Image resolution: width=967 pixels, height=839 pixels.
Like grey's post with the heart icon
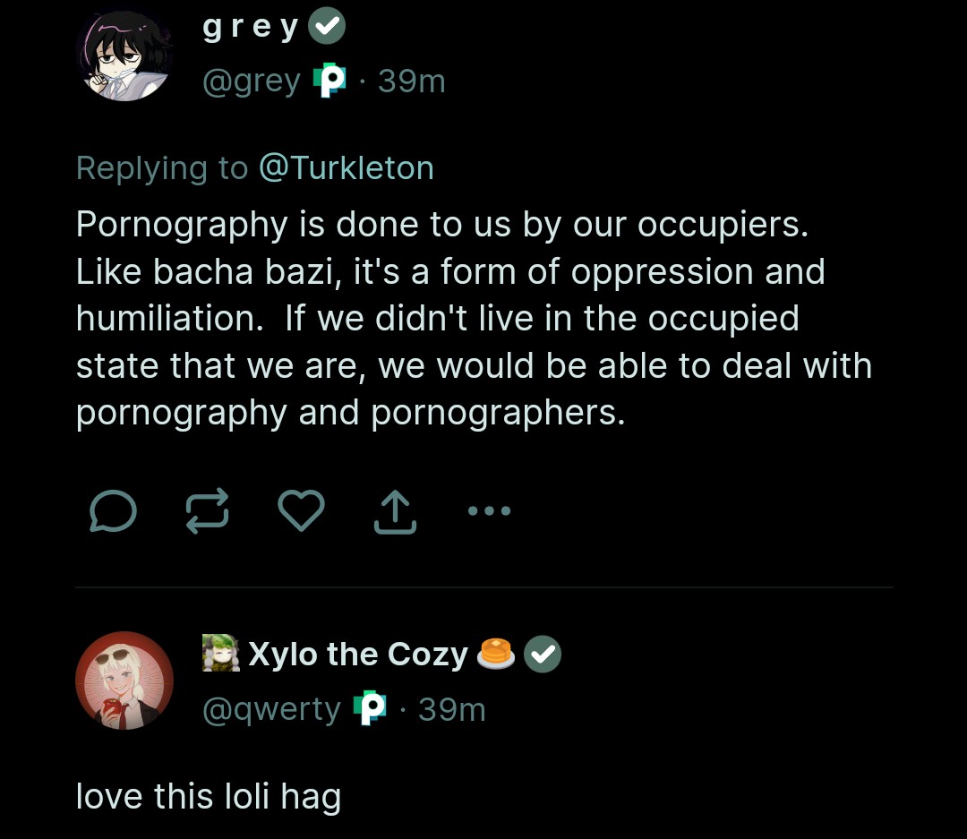[x=301, y=511]
